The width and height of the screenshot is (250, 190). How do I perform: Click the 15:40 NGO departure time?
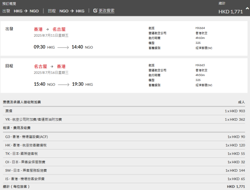(45, 84)
